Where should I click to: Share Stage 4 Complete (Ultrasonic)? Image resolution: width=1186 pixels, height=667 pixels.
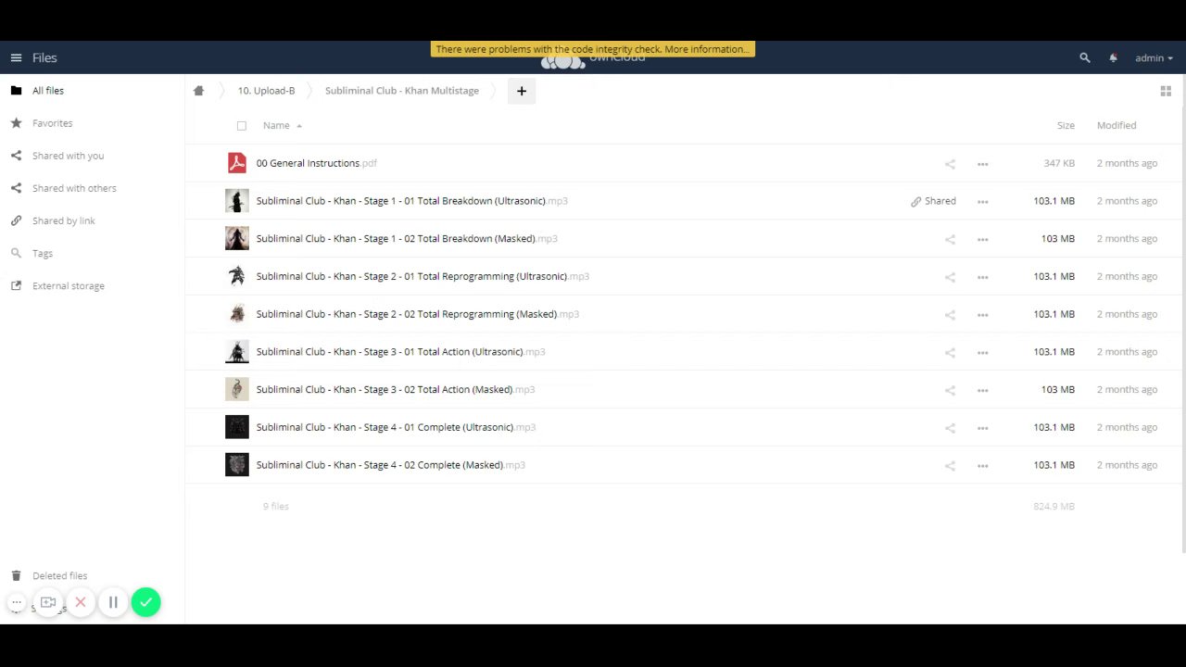950,428
